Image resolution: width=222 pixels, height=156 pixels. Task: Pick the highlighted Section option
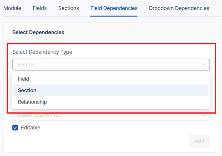(27, 90)
